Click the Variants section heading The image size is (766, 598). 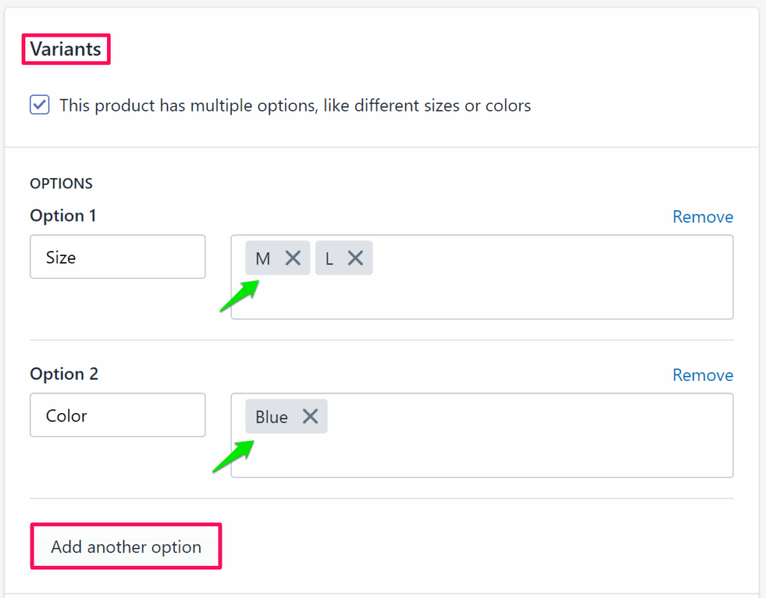click(x=66, y=49)
